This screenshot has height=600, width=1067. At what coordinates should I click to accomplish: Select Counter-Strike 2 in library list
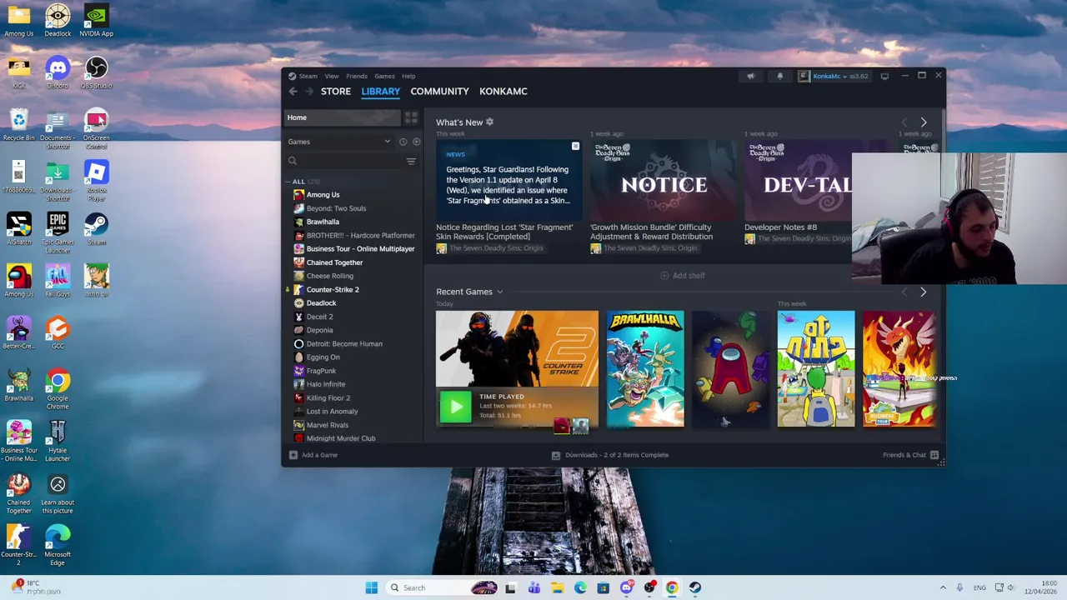tap(333, 290)
